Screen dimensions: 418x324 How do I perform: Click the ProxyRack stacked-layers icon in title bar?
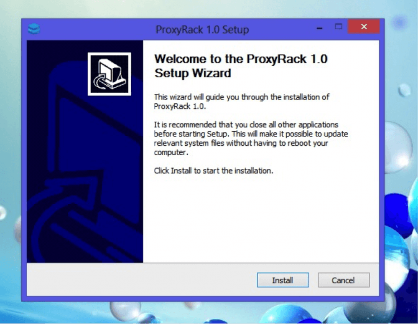[34, 28]
